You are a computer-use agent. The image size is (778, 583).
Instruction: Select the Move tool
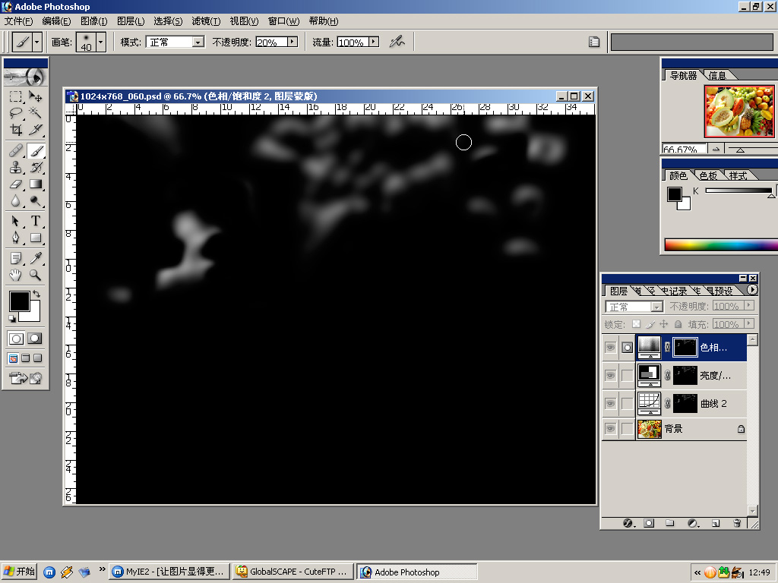click(35, 96)
